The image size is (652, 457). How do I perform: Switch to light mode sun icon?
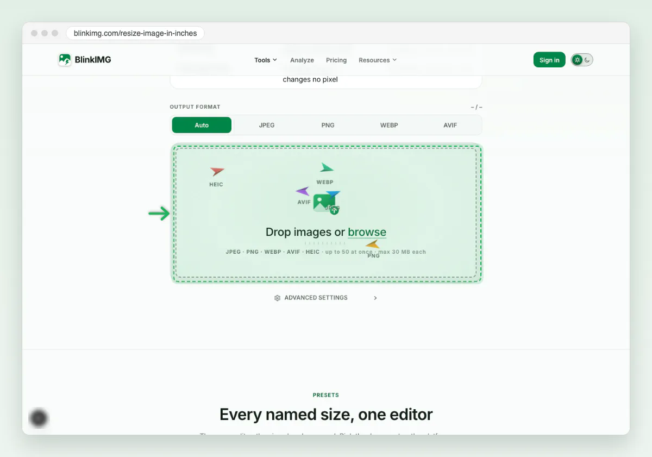pos(577,60)
